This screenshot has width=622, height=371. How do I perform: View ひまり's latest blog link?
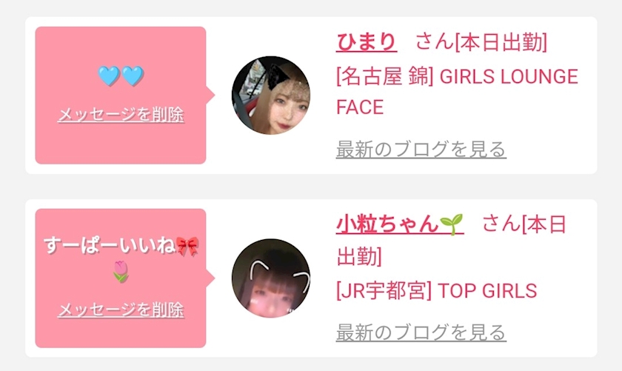[421, 149]
